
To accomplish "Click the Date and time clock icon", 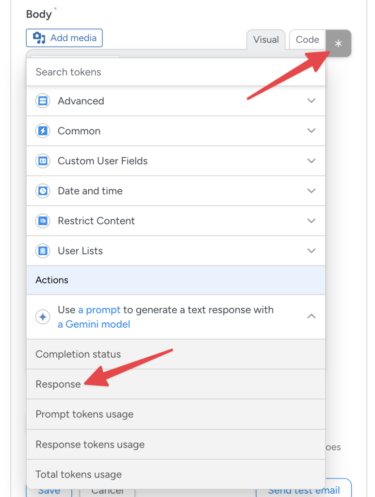I will pos(43,191).
